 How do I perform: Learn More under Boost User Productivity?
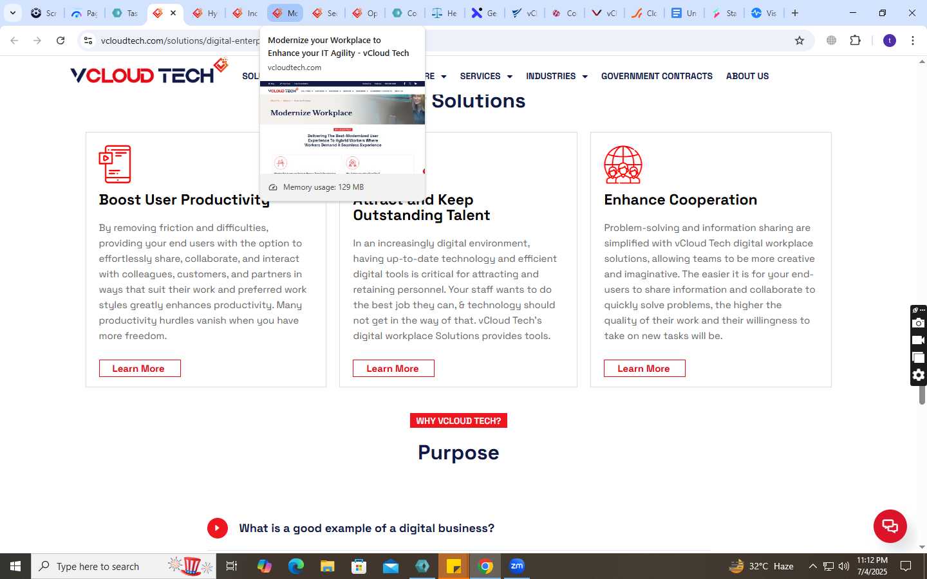[140, 368]
